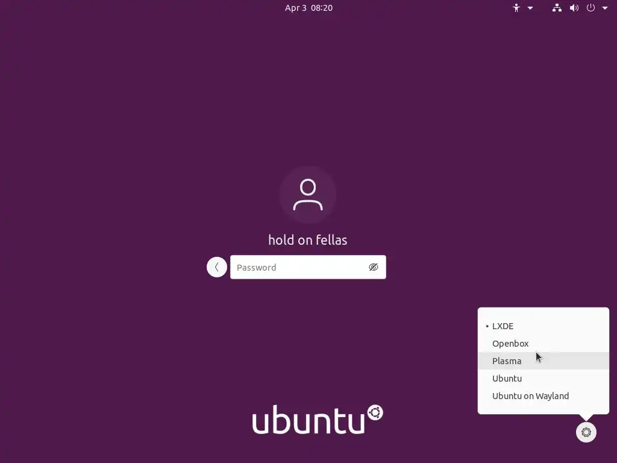The width and height of the screenshot is (617, 463).
Task: Choose Ubuntu session
Action: coord(543,379)
